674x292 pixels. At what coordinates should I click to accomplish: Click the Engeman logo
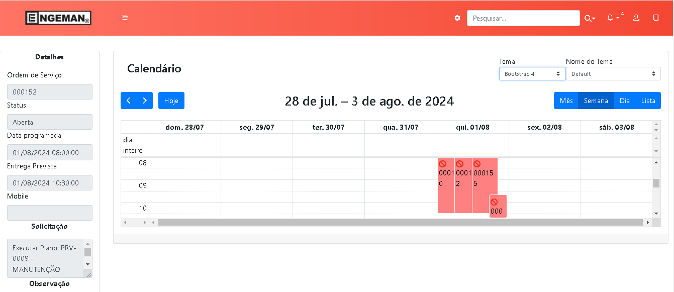point(58,18)
